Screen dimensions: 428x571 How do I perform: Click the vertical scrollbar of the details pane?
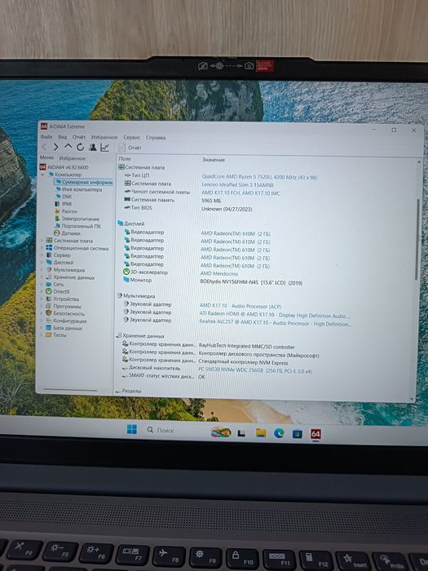[x=417, y=240]
